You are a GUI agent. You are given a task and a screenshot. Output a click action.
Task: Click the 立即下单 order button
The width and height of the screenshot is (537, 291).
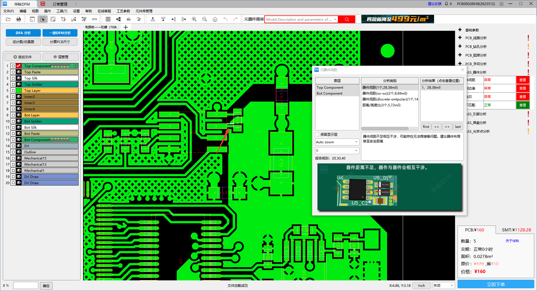tap(496, 284)
